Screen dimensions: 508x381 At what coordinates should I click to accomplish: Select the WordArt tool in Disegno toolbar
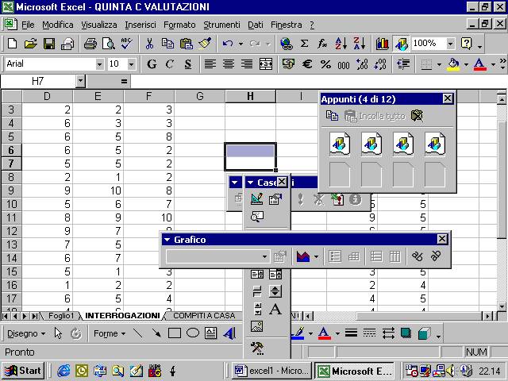pos(229,333)
